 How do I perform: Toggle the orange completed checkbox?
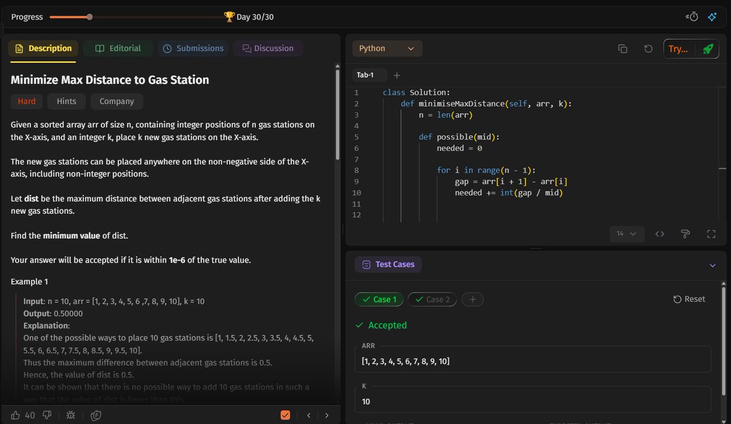pyautogui.click(x=285, y=415)
